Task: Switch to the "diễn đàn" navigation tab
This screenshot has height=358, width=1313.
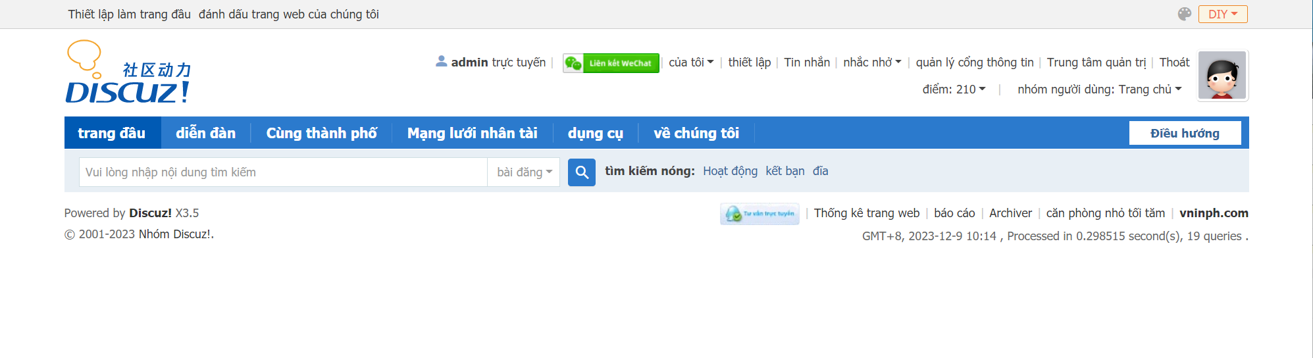Action: (x=205, y=133)
